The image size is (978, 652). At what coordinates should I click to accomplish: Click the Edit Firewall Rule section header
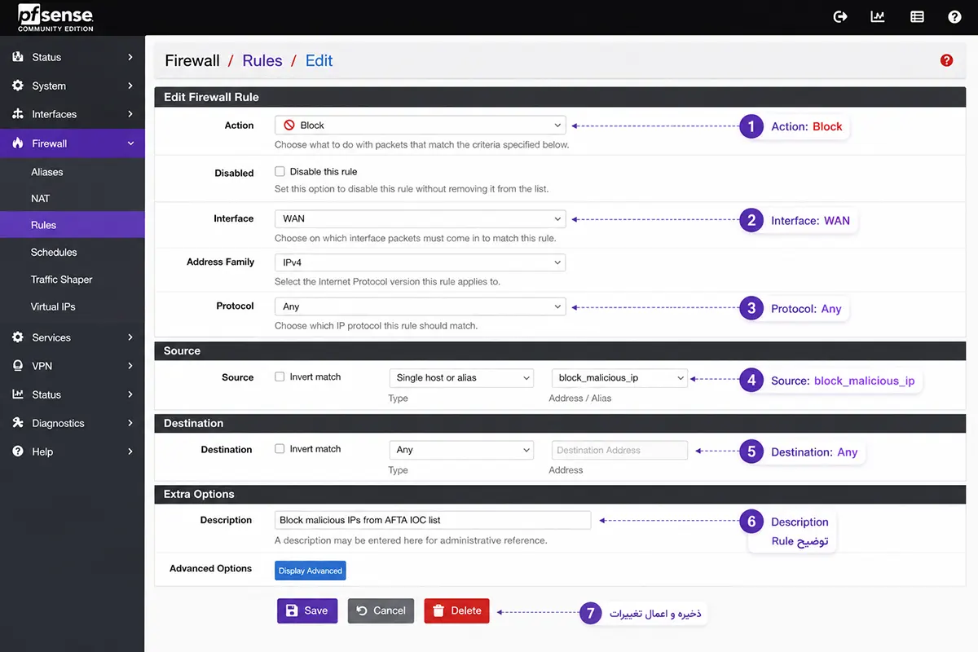(560, 97)
